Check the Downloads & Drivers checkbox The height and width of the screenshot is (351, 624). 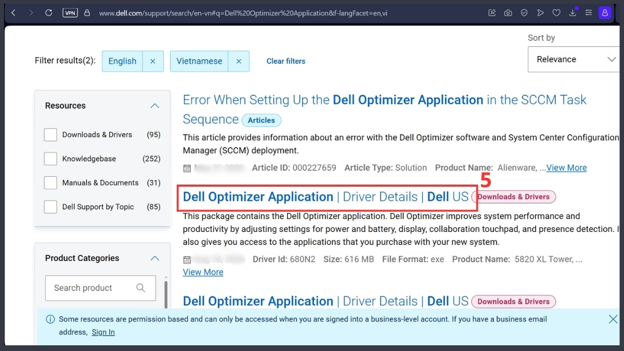pos(50,135)
